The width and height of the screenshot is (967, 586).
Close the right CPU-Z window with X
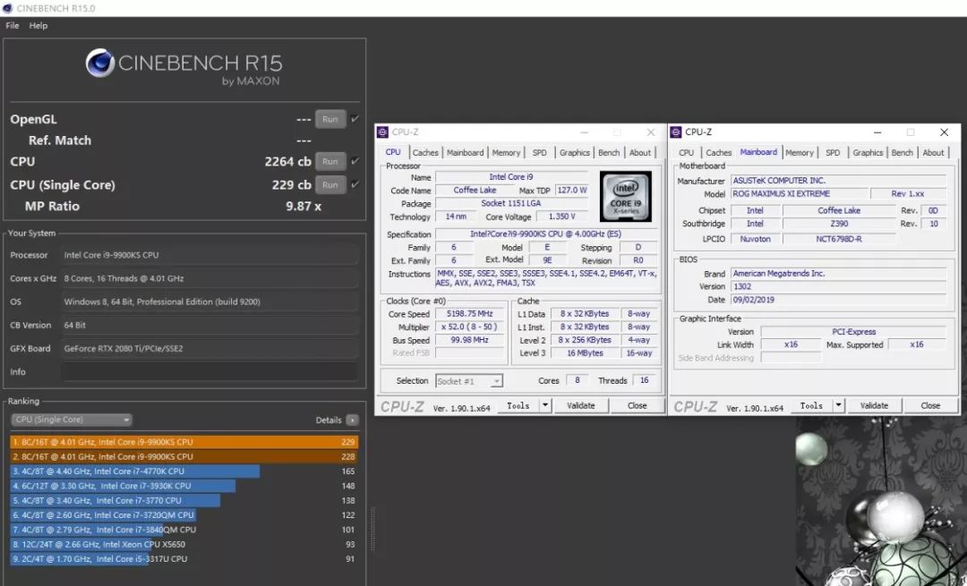pyautogui.click(x=944, y=132)
